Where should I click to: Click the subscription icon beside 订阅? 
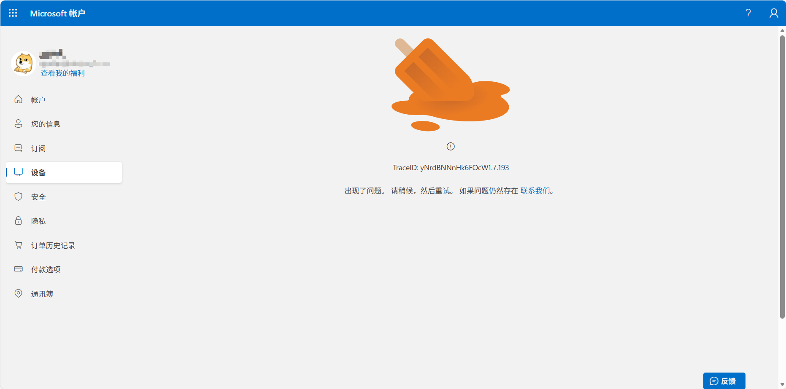point(19,148)
